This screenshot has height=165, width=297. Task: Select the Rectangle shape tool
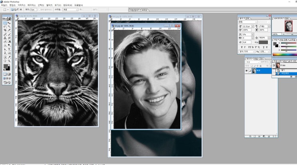pyautogui.click(x=9, y=53)
